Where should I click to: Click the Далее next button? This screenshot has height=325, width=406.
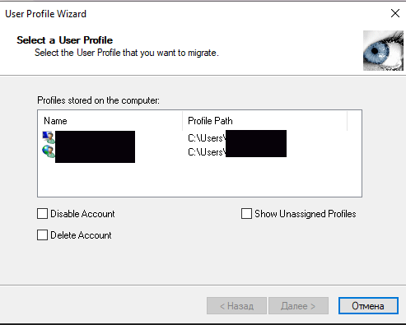pos(298,305)
